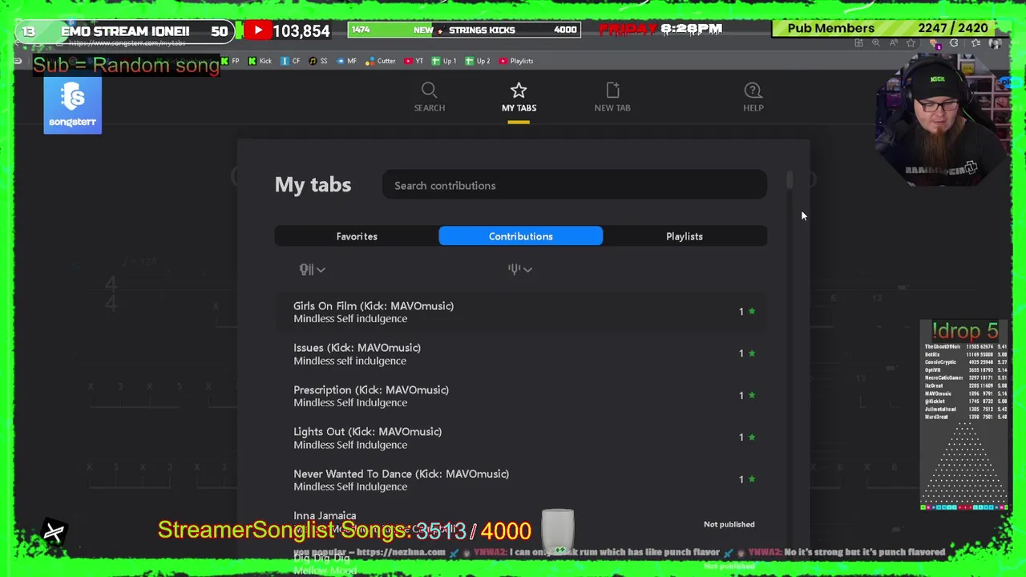Click the browser zoom magnifier icon
Screen dimensions: 1026x577
pyautogui.click(x=876, y=42)
